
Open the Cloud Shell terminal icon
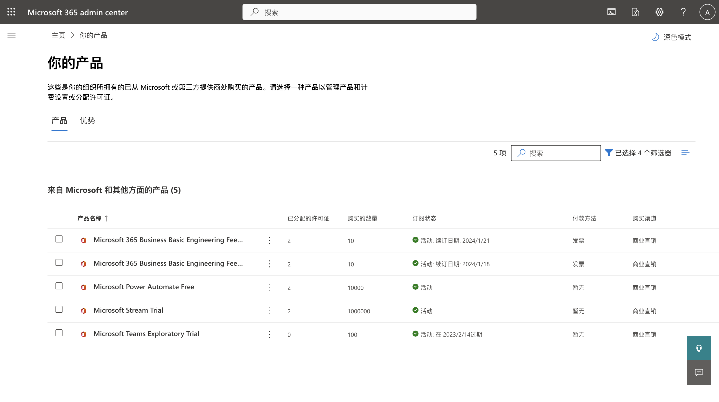click(611, 12)
